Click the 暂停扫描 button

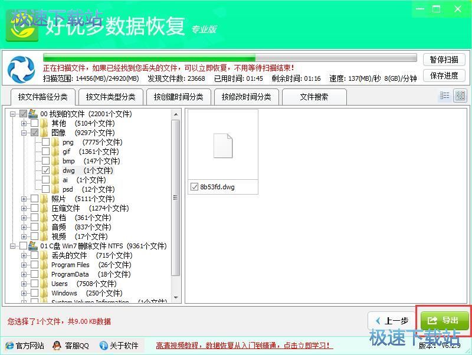tap(444, 60)
